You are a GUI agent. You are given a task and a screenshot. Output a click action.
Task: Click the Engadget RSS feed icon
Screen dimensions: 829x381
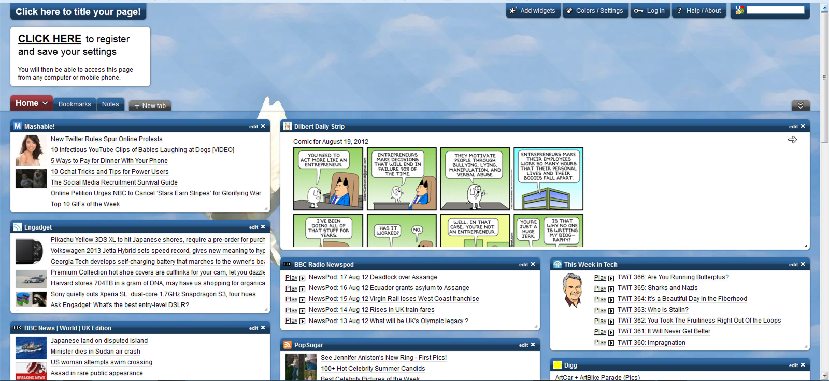tap(18, 227)
